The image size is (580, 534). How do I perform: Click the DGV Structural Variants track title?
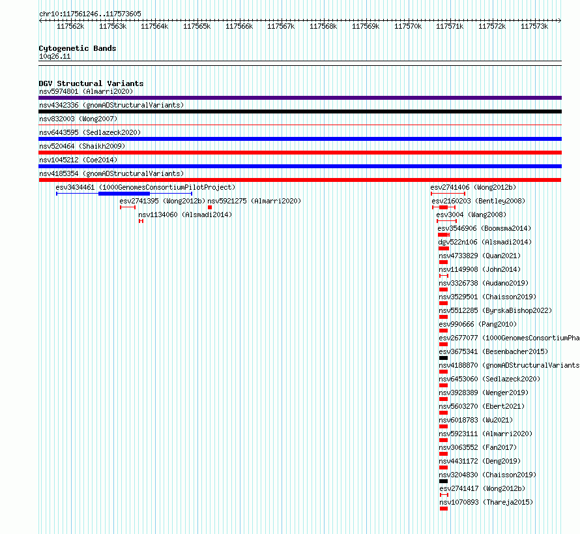point(91,83)
